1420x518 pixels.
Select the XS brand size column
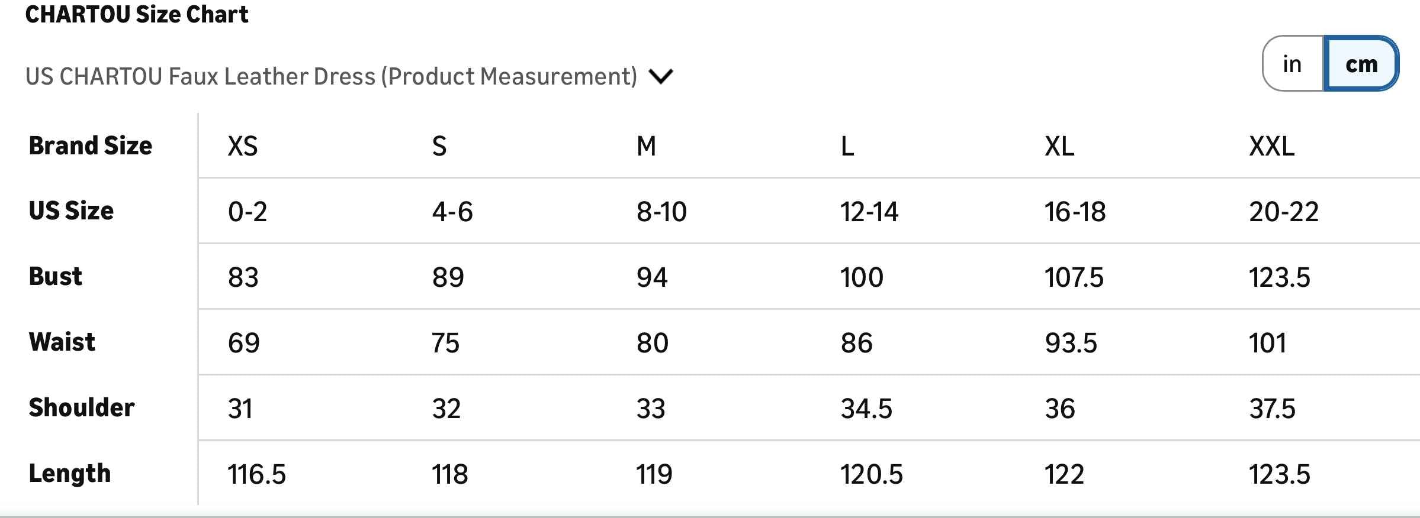(243, 146)
